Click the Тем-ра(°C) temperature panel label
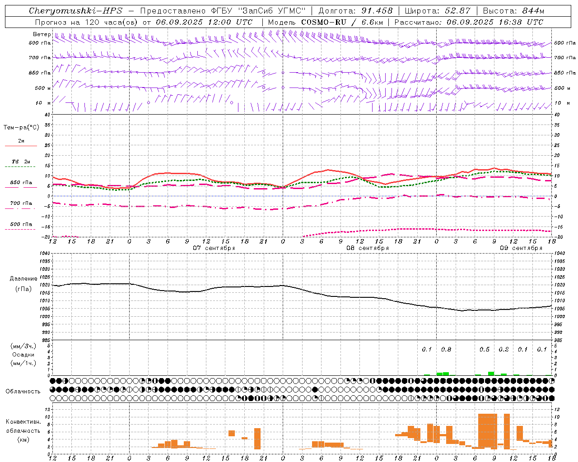Viewport: 578px width, 462px height. pos(21,128)
